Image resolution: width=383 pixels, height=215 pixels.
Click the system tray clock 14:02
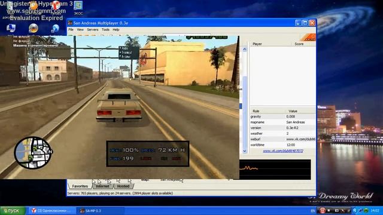click(375, 211)
